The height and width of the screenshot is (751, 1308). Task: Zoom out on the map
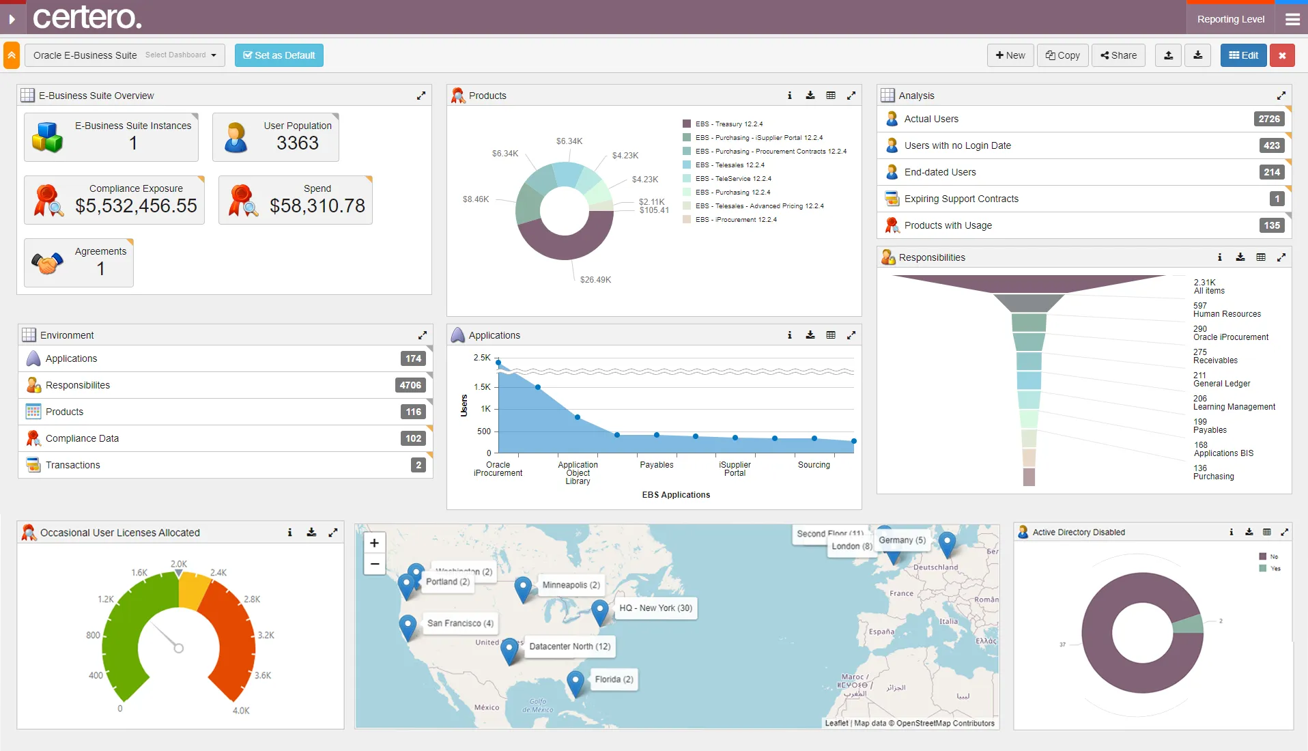pyautogui.click(x=374, y=564)
